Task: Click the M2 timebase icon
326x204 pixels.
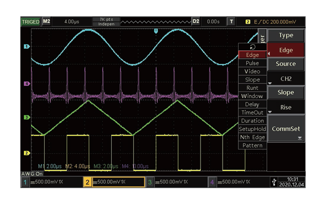Action: coord(46,22)
